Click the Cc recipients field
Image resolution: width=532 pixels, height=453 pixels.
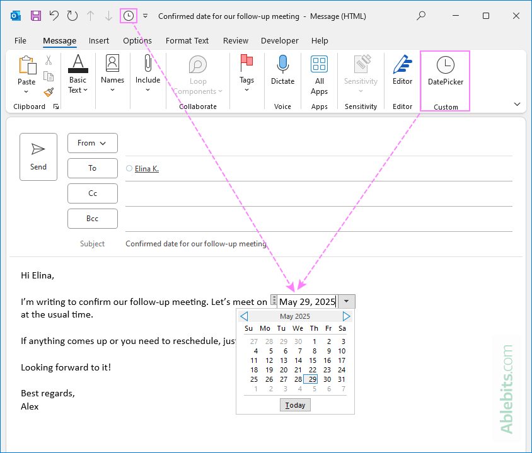pos(318,194)
